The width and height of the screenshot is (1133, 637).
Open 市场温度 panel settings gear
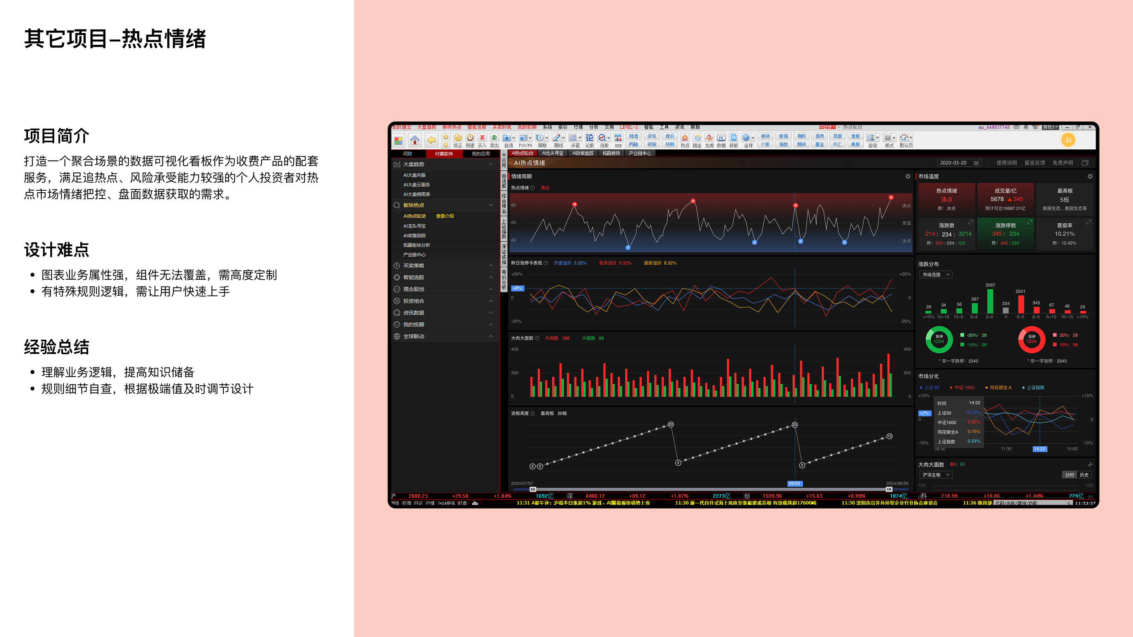pos(1090,176)
